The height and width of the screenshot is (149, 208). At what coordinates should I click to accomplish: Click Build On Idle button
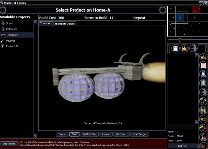pyautogui.click(x=89, y=134)
